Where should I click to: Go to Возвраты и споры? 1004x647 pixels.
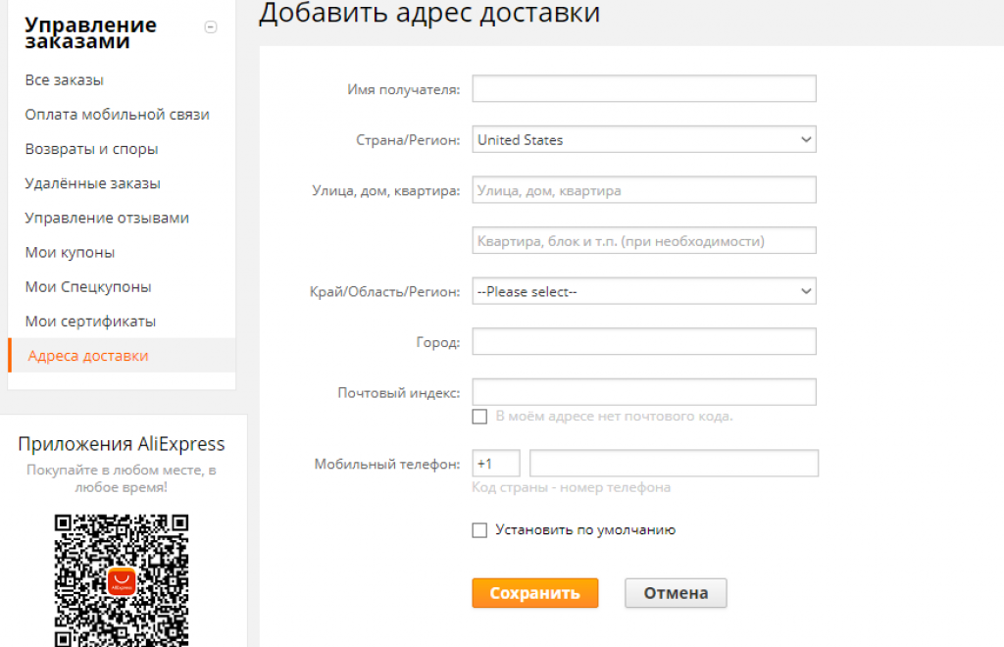click(x=91, y=149)
